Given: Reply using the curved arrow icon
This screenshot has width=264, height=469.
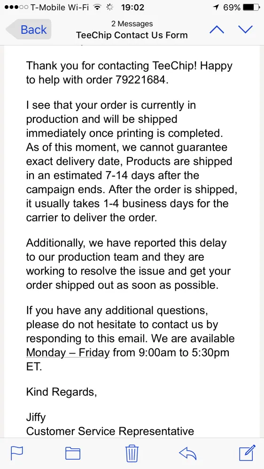Looking at the screenshot, I should coord(187,453).
